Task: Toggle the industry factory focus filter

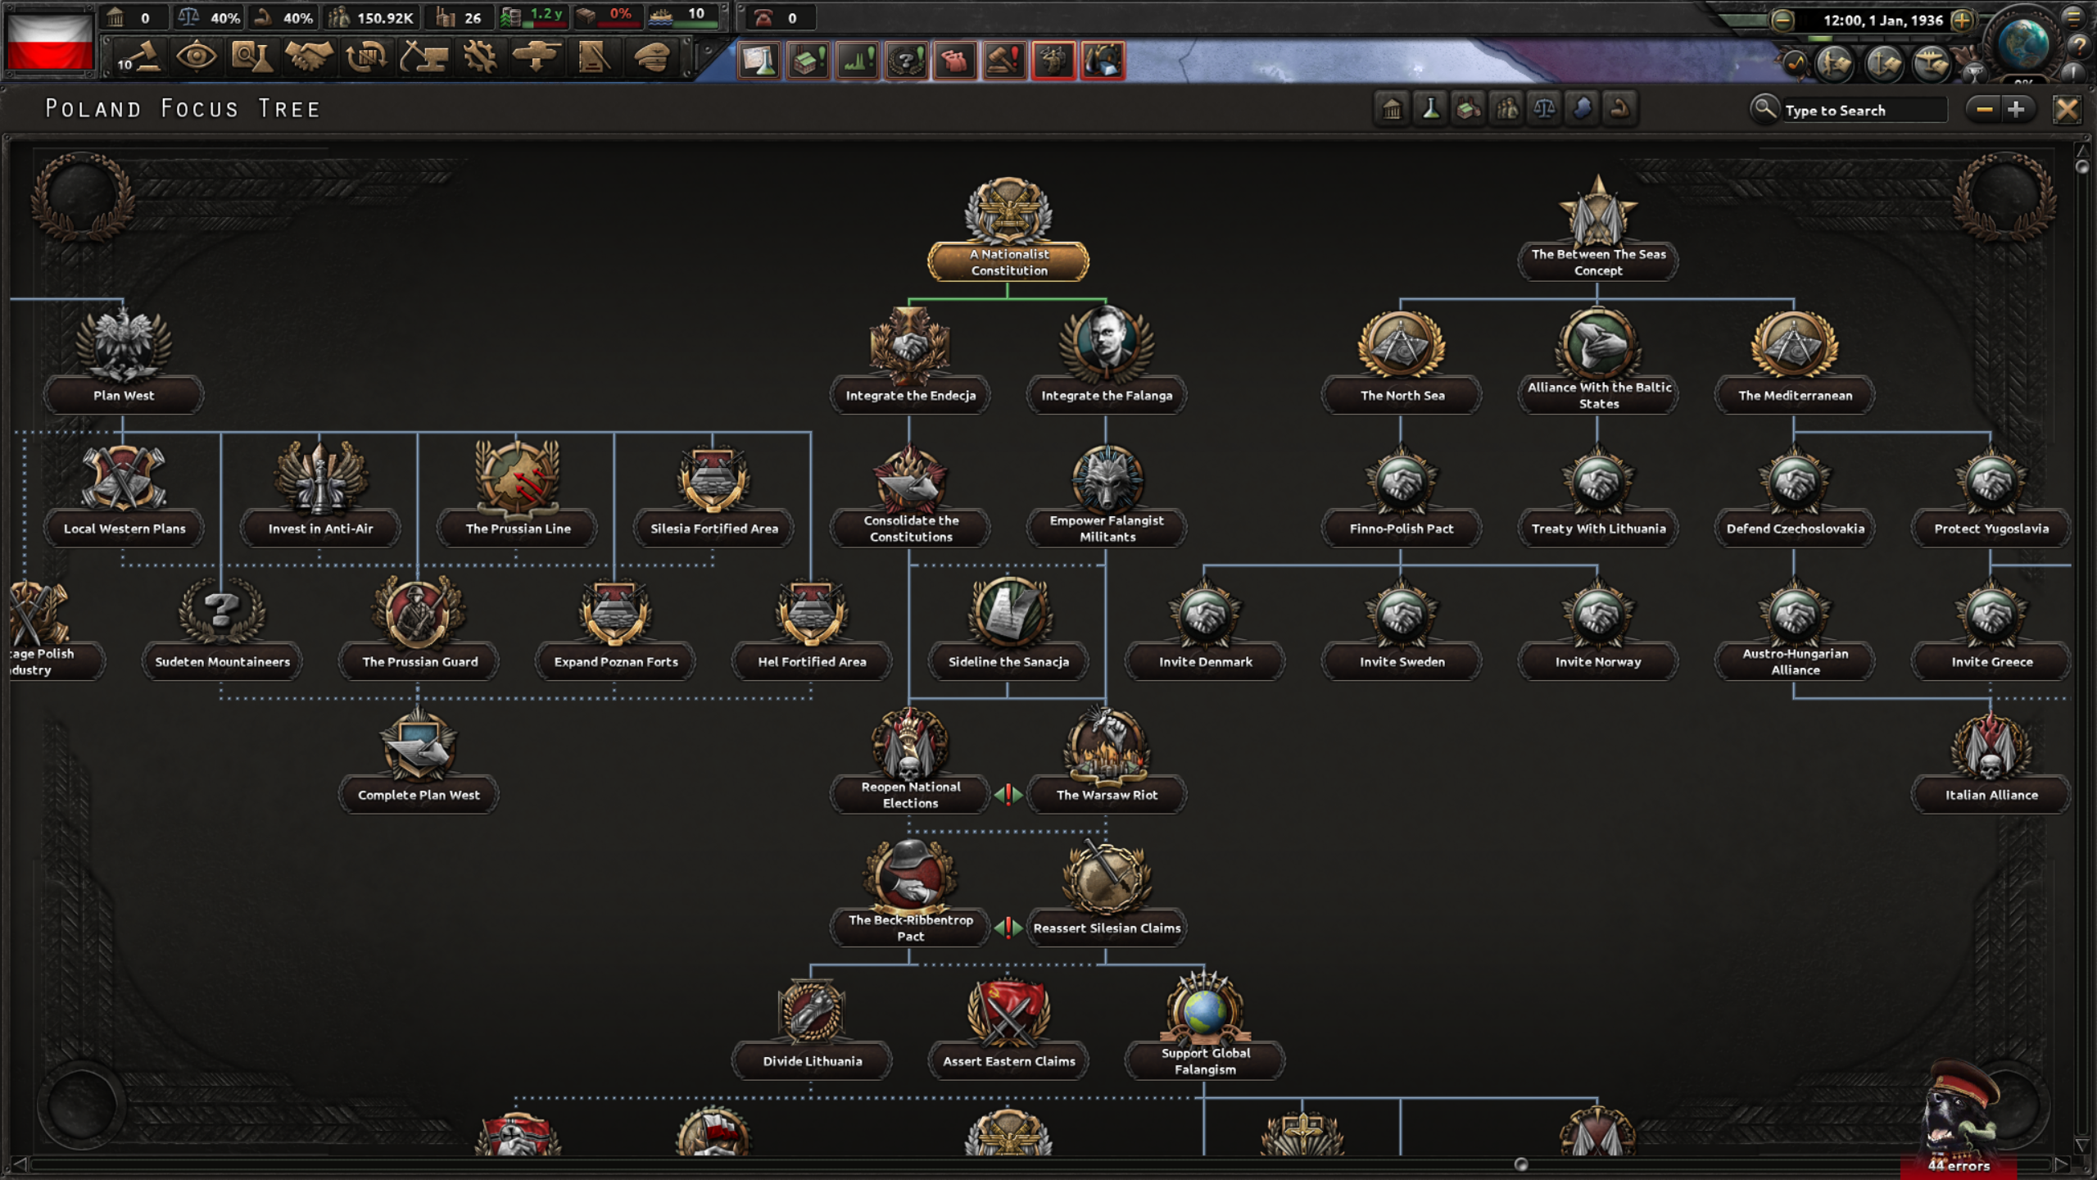Action: (x=1468, y=108)
